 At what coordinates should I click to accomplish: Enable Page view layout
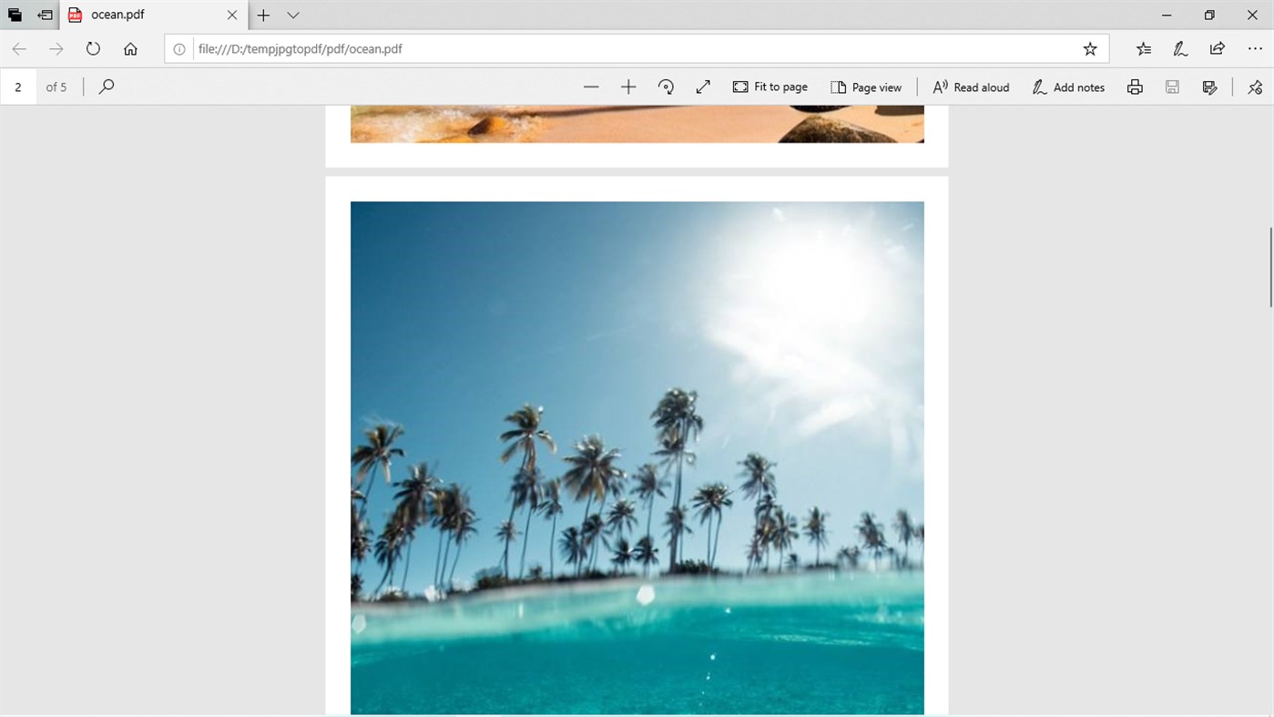pyautogui.click(x=865, y=86)
